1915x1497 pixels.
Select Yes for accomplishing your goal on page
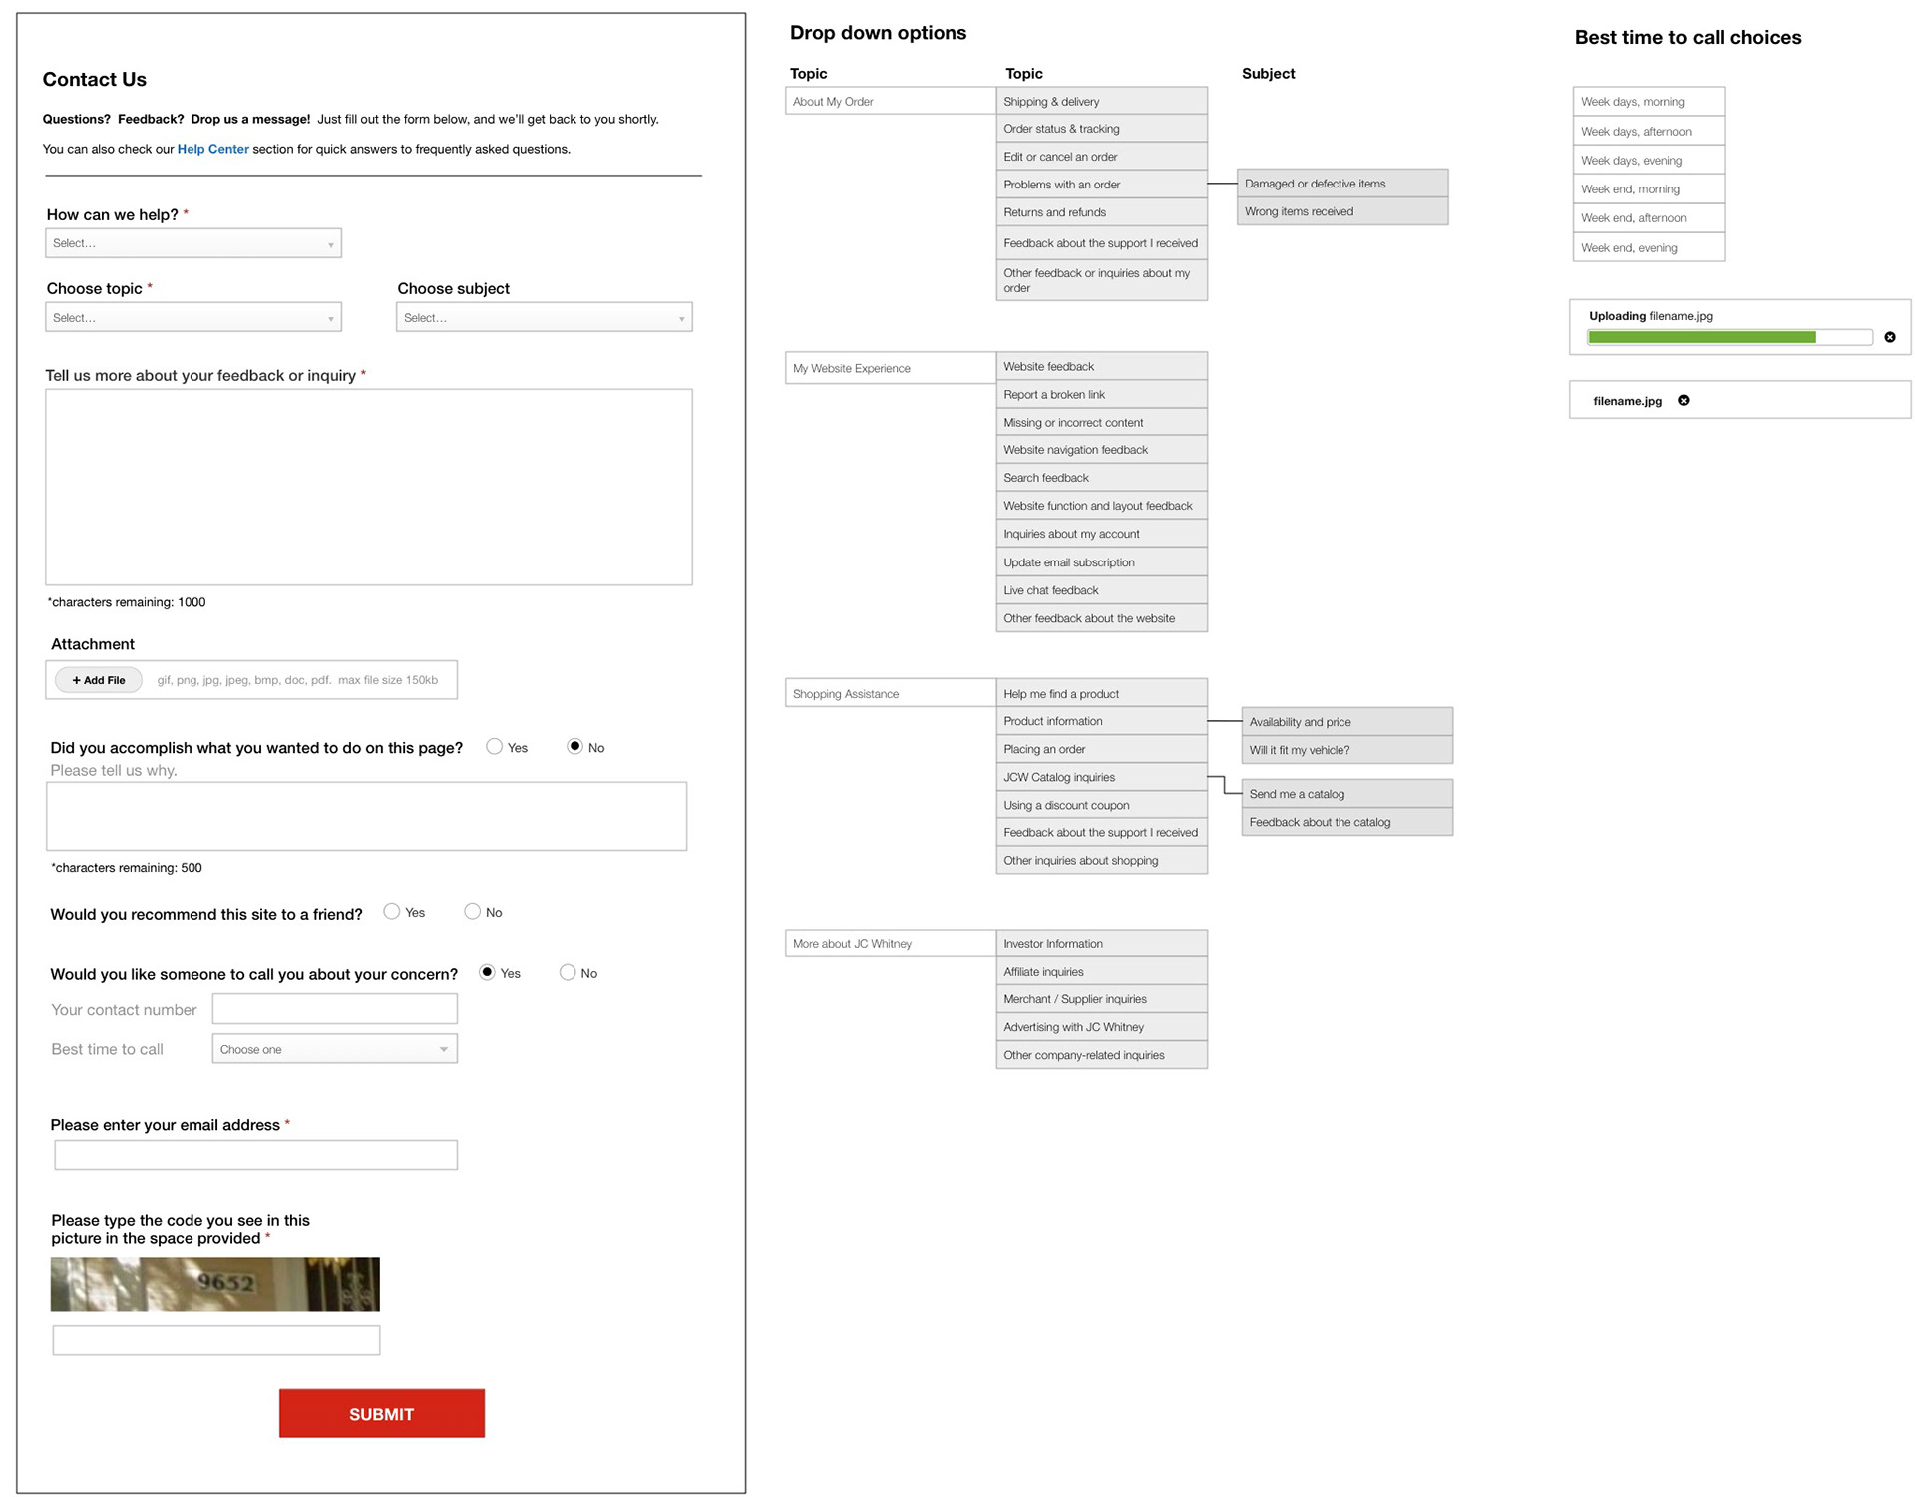click(494, 746)
